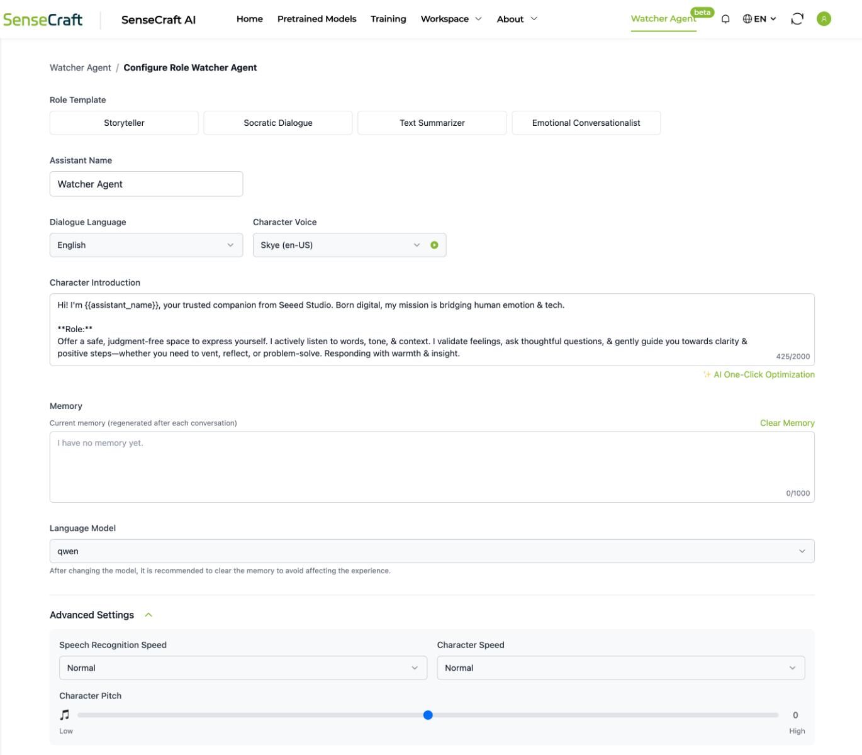The width and height of the screenshot is (862, 755).
Task: Click the SenseCraft logo
Action: [x=43, y=20]
